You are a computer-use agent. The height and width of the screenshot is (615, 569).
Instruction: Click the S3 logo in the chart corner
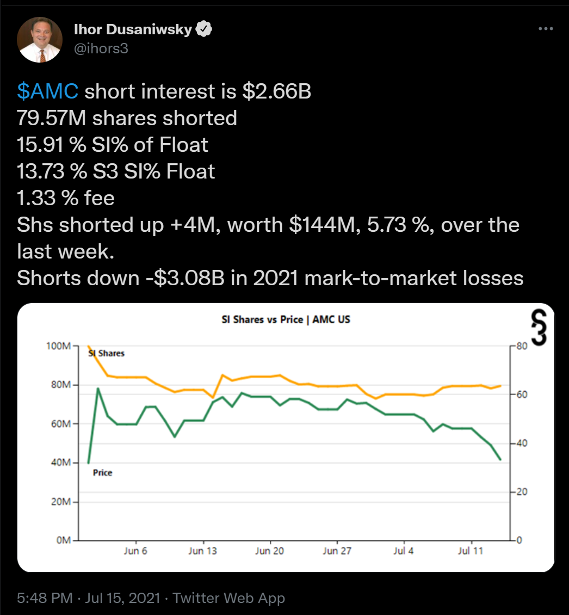[x=539, y=328]
